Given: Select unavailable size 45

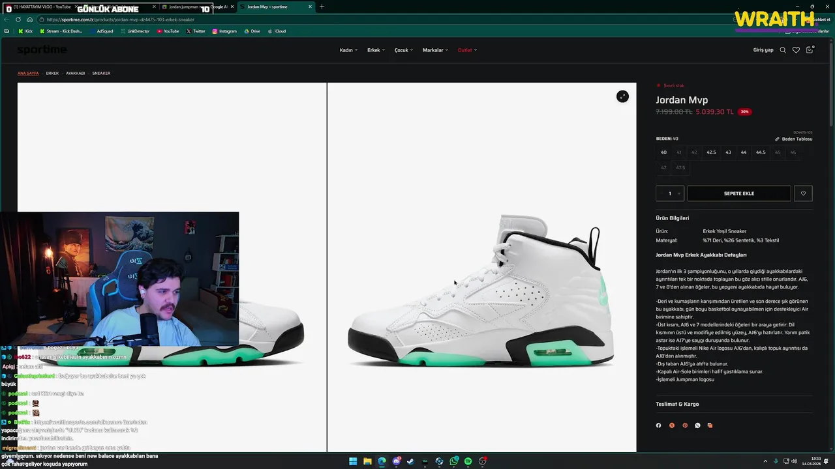Looking at the screenshot, I should 778,152.
